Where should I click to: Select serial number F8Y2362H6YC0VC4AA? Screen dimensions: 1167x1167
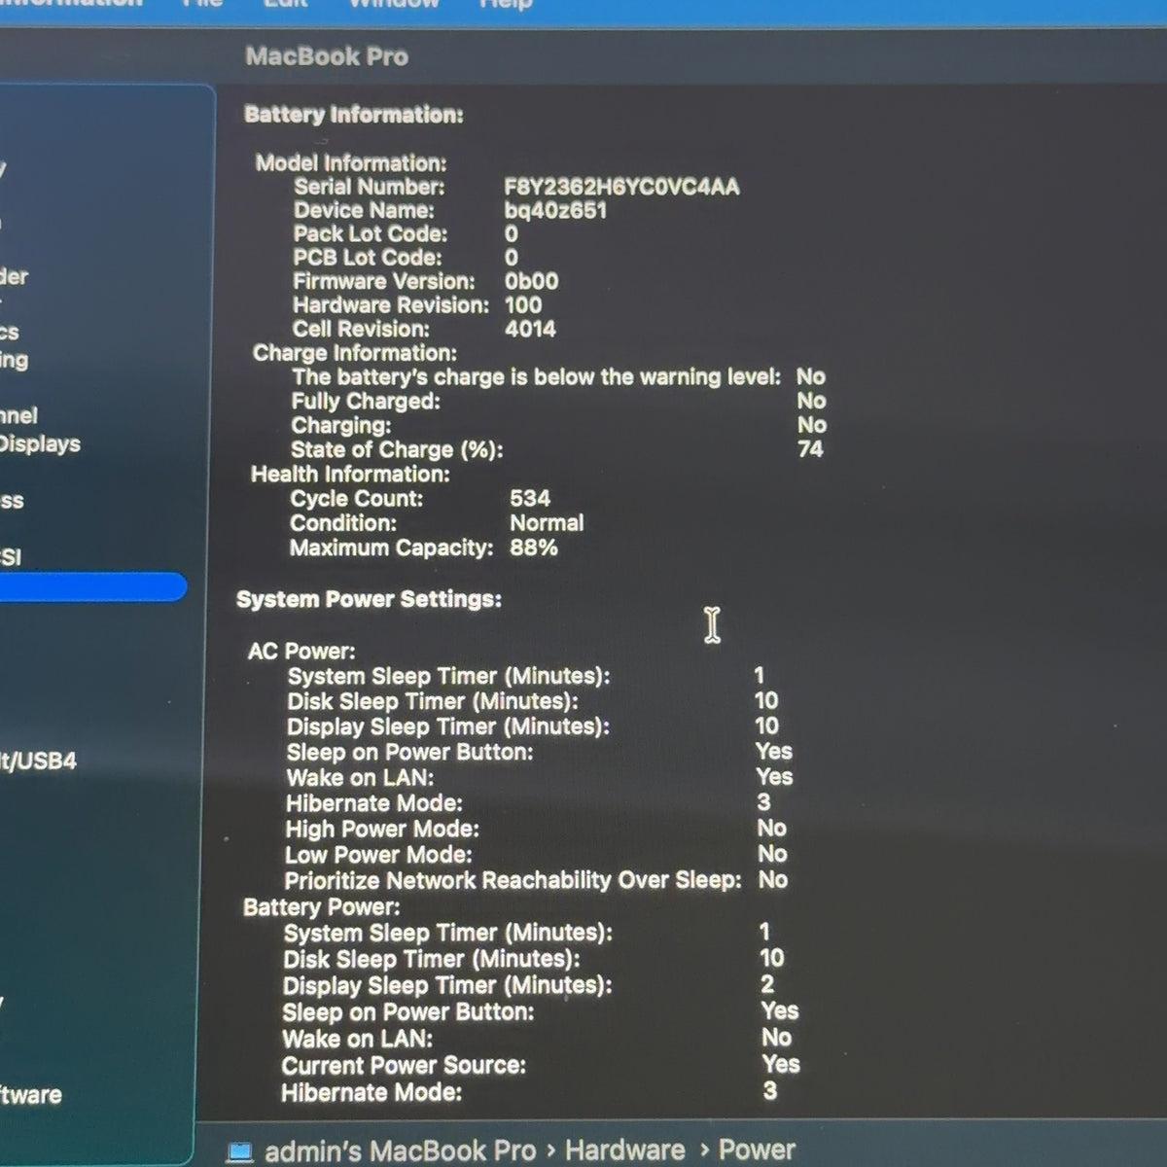621,187
